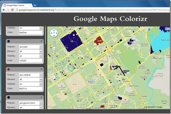Open the poi.medical Feature dropdown
171x114 pixels.
click(41, 75)
